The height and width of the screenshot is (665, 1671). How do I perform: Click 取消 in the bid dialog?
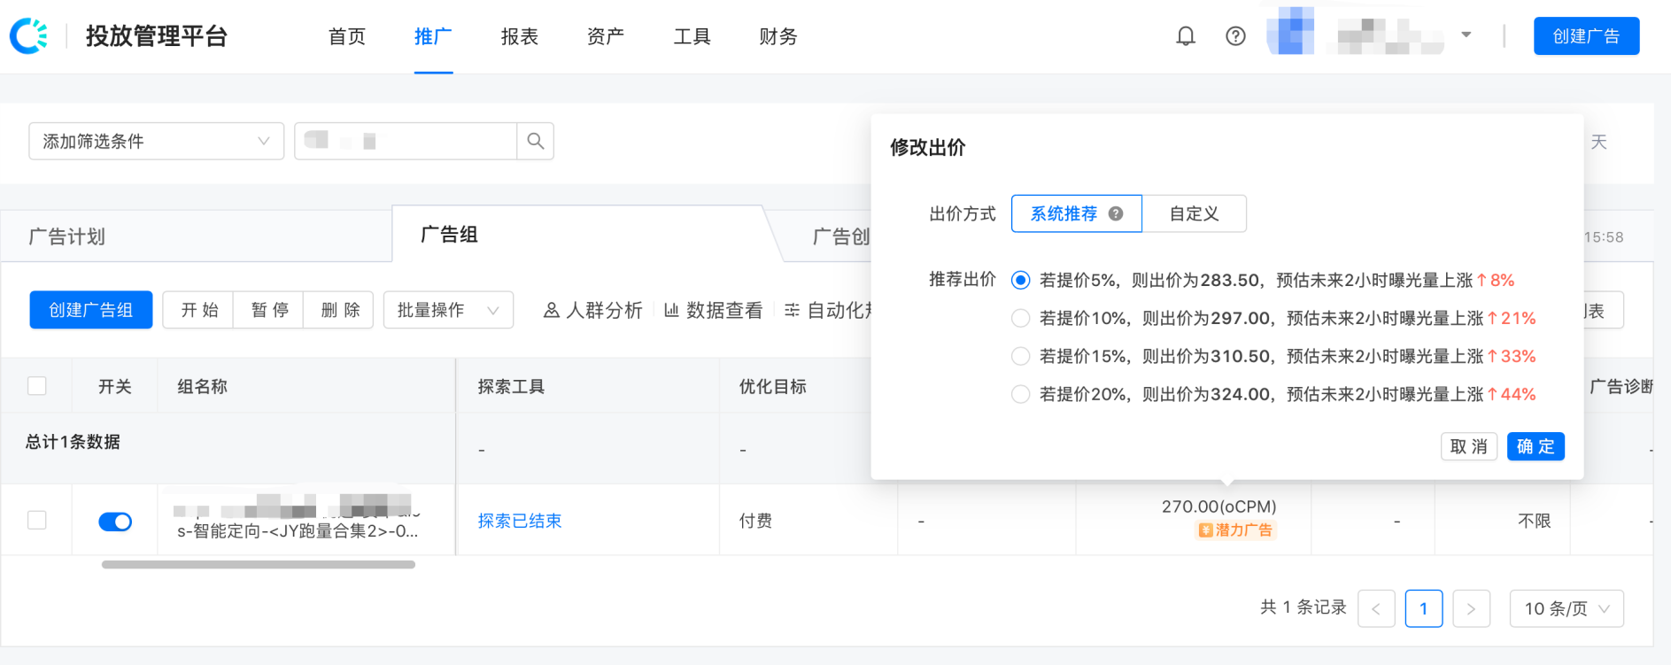pyautogui.click(x=1469, y=446)
